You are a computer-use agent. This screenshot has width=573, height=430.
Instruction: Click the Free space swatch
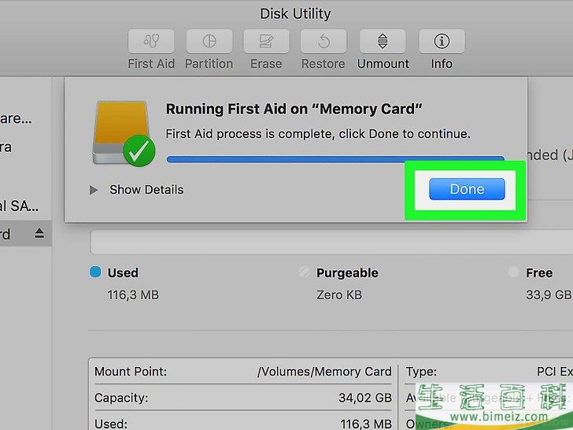pyautogui.click(x=513, y=272)
